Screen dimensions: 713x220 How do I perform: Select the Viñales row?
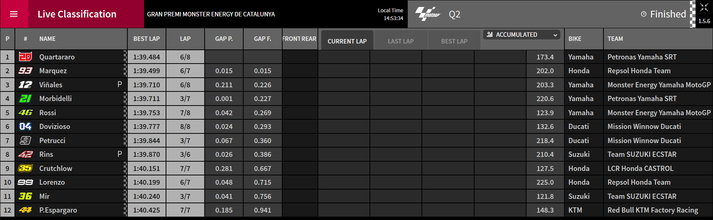(x=356, y=85)
